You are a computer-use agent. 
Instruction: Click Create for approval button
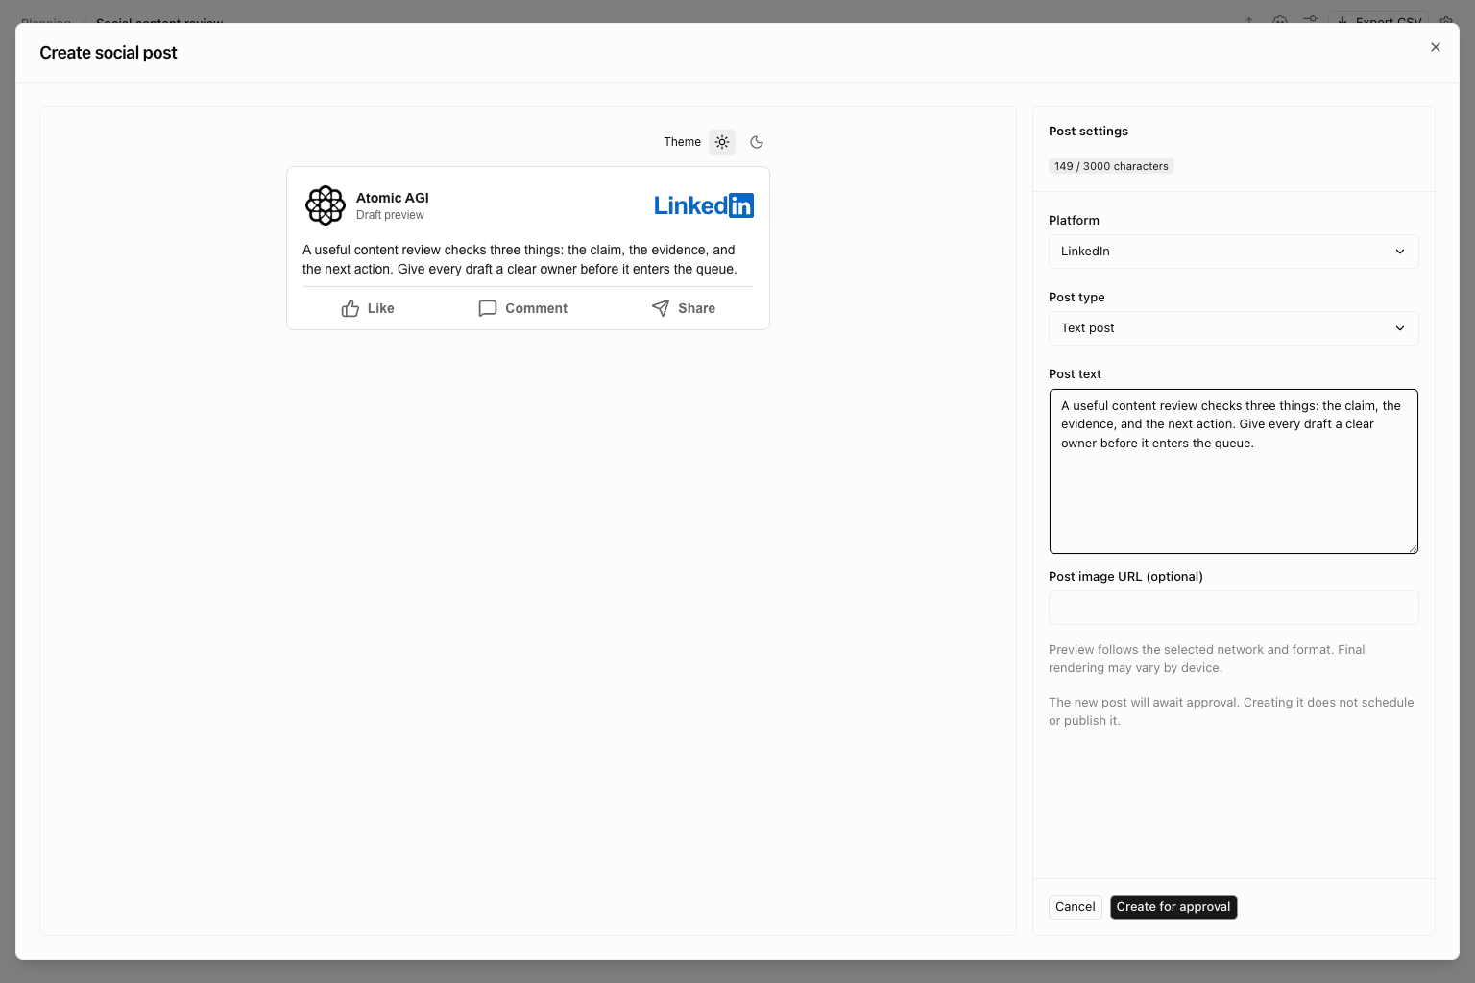[1173, 907]
